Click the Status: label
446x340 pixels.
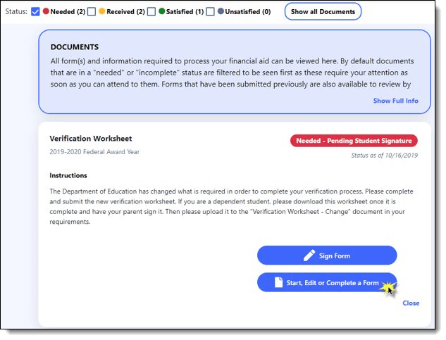tap(16, 12)
